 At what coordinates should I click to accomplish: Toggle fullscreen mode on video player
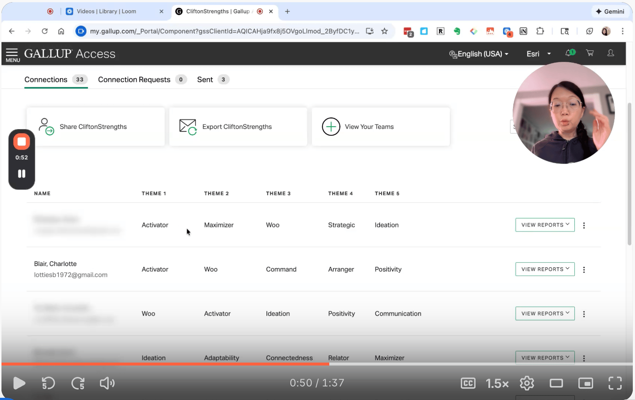(615, 383)
